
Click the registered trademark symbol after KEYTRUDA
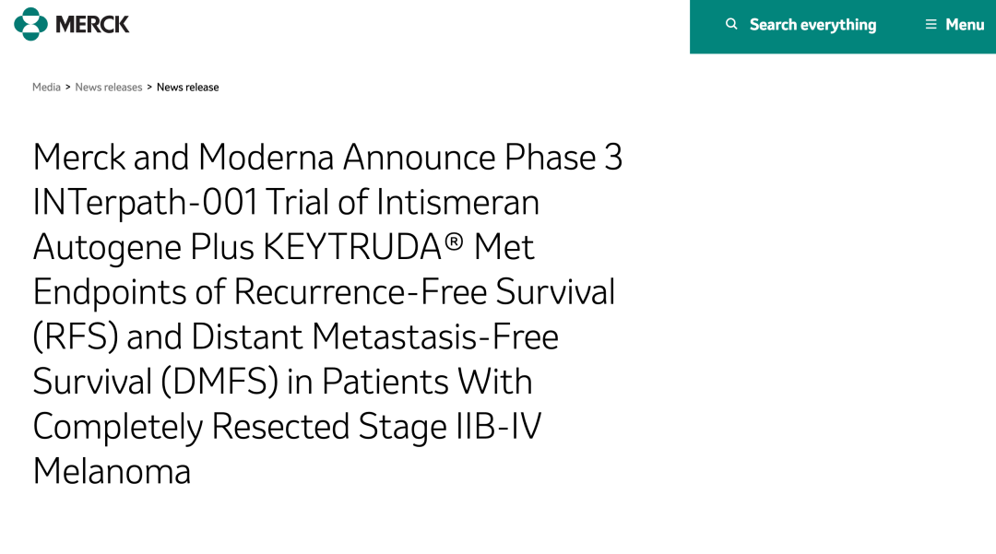[454, 241]
